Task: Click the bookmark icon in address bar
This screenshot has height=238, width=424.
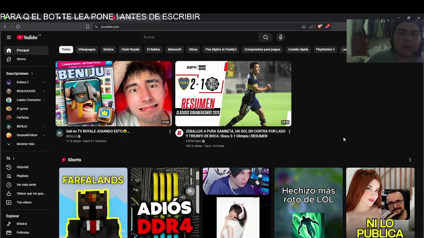Action: click(x=87, y=27)
